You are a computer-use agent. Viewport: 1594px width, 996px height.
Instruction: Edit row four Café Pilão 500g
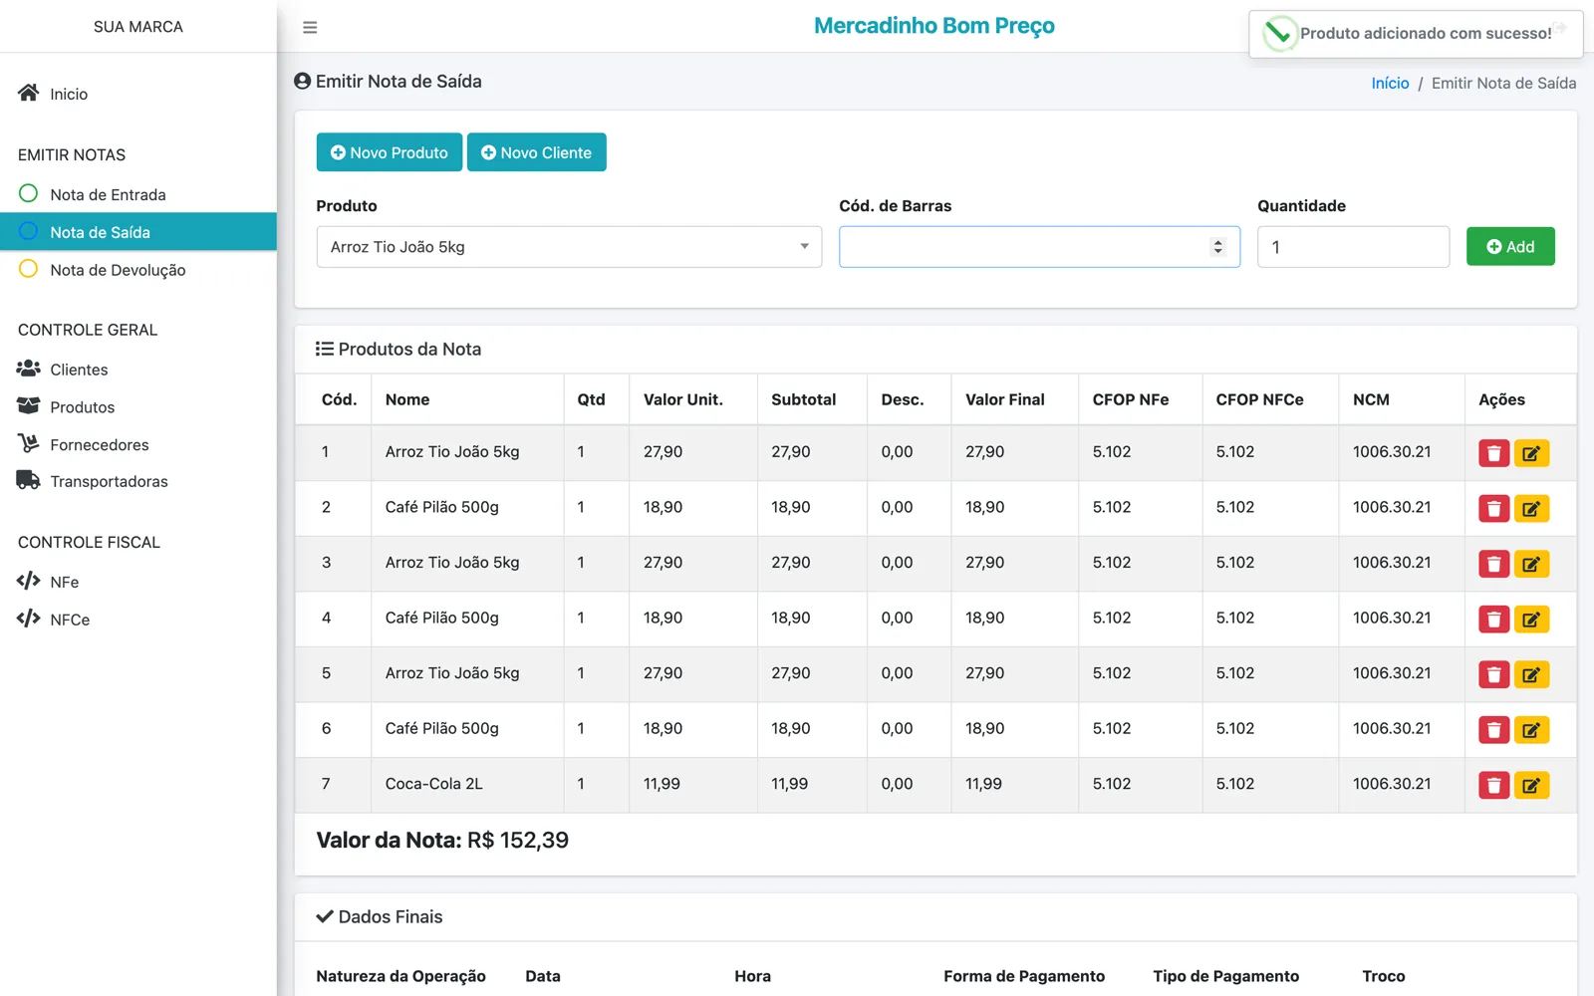[1531, 620]
